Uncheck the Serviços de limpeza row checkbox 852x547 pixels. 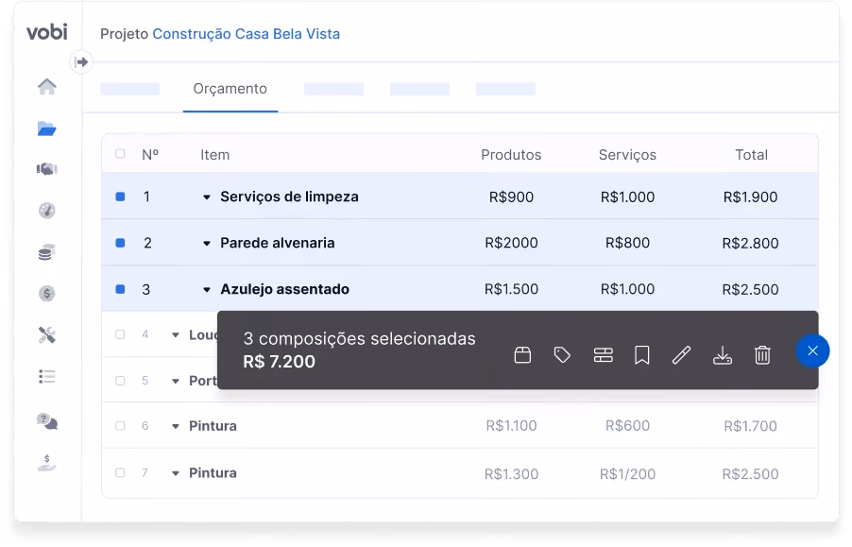(121, 197)
